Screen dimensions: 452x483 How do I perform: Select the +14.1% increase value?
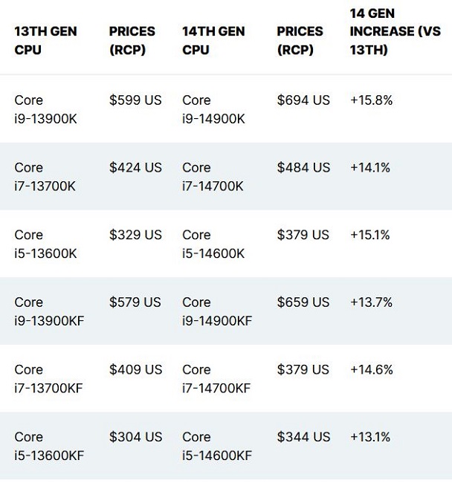tap(370, 167)
